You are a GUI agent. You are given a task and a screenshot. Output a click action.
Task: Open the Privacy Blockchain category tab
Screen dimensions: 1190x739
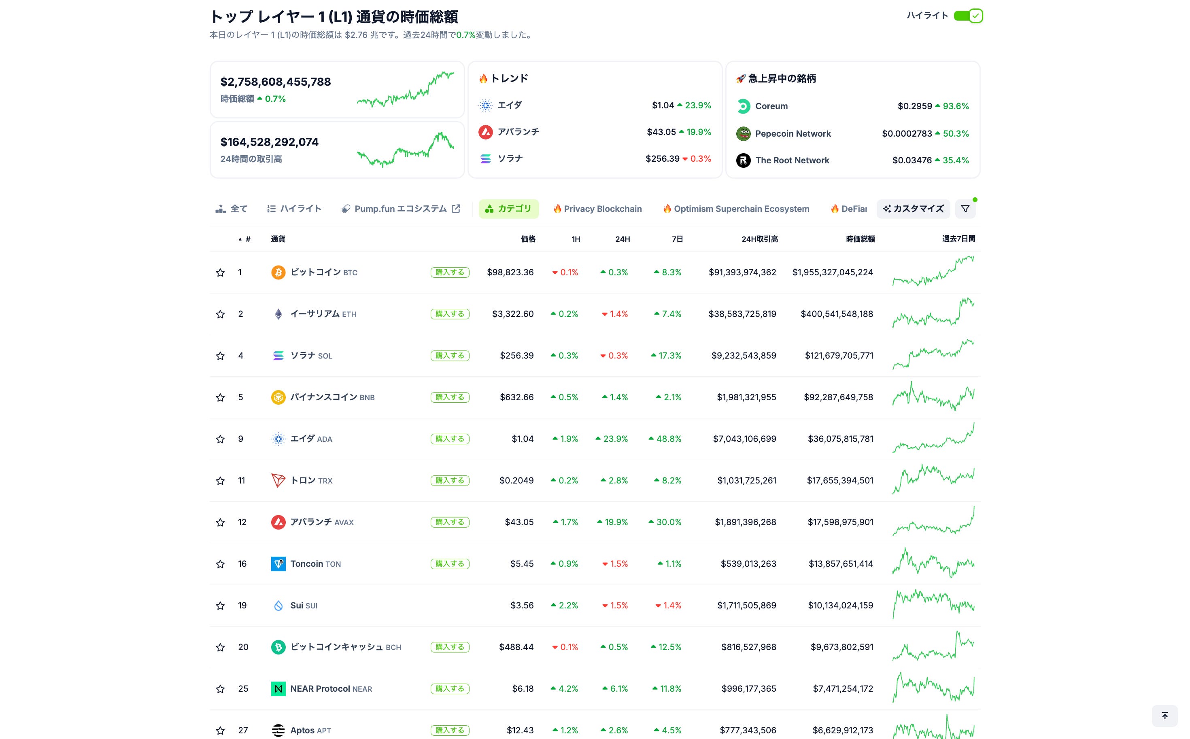point(597,209)
